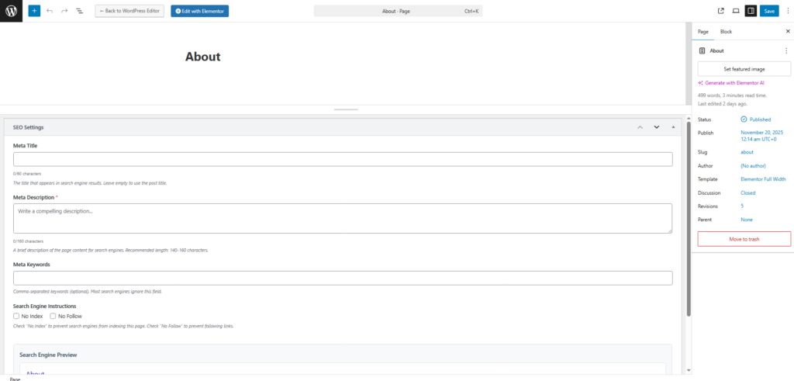The width and height of the screenshot is (794, 381).
Task: Open the top-right options three-dot menu
Action: (x=787, y=11)
